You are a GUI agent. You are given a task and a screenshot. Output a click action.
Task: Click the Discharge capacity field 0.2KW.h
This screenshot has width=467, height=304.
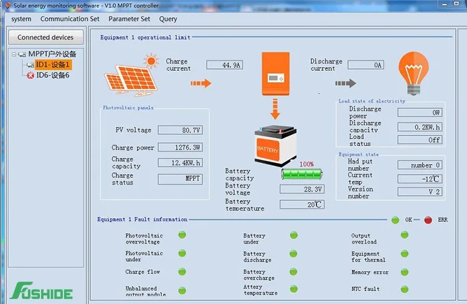pos(420,127)
